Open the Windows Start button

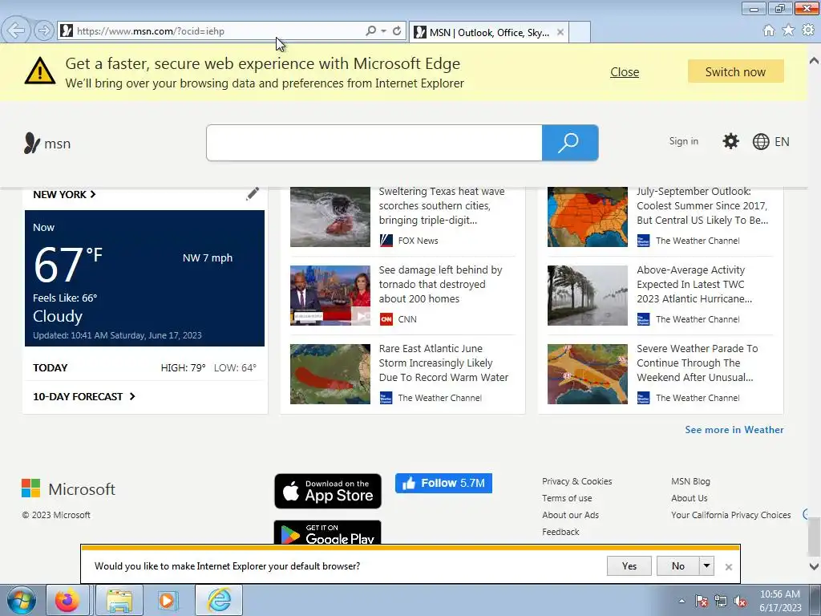(x=22, y=600)
